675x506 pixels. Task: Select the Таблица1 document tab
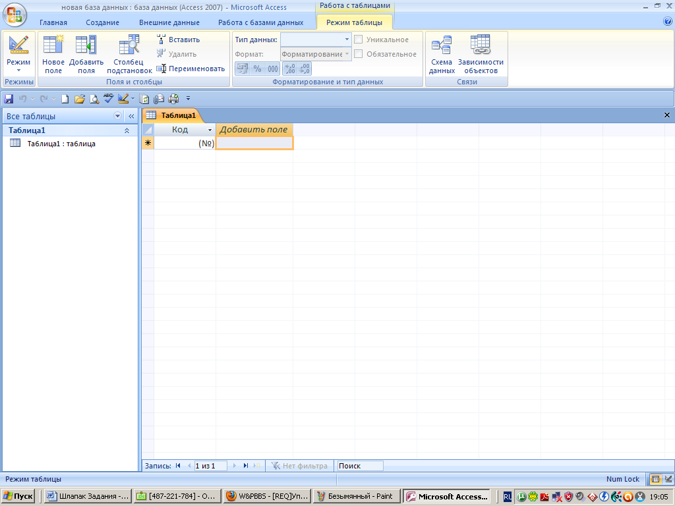point(172,115)
